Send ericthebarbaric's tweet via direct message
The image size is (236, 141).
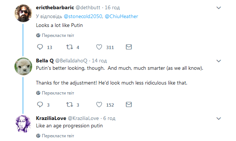pyautogui.click(x=129, y=47)
